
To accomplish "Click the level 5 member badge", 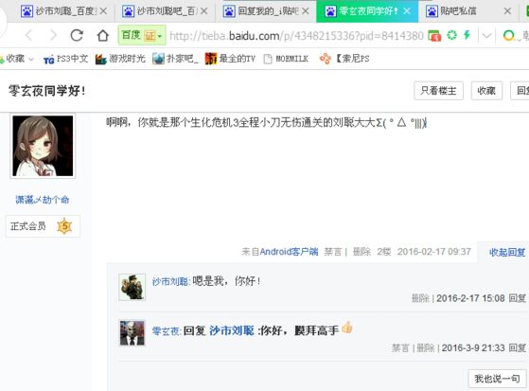I will coord(64,226).
